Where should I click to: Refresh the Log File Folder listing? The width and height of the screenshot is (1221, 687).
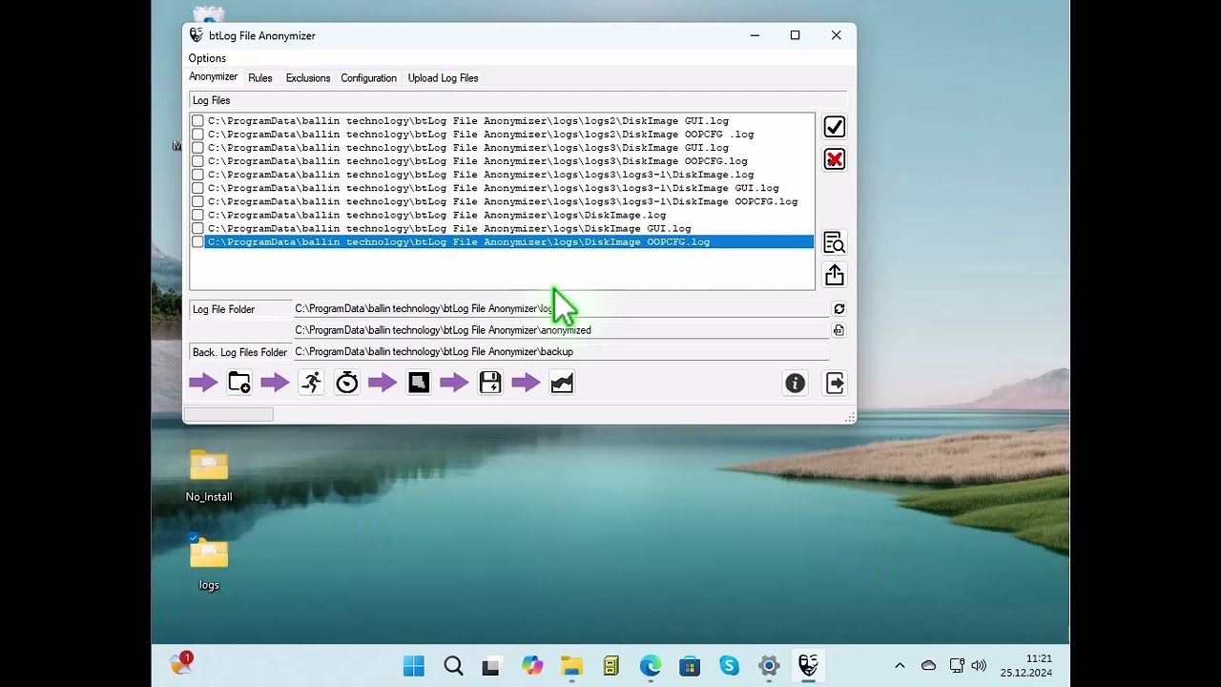click(839, 309)
